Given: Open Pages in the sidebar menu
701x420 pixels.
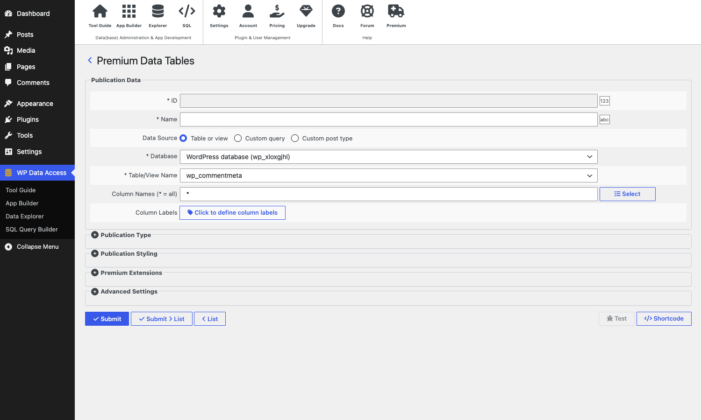Looking at the screenshot, I should click(37, 67).
